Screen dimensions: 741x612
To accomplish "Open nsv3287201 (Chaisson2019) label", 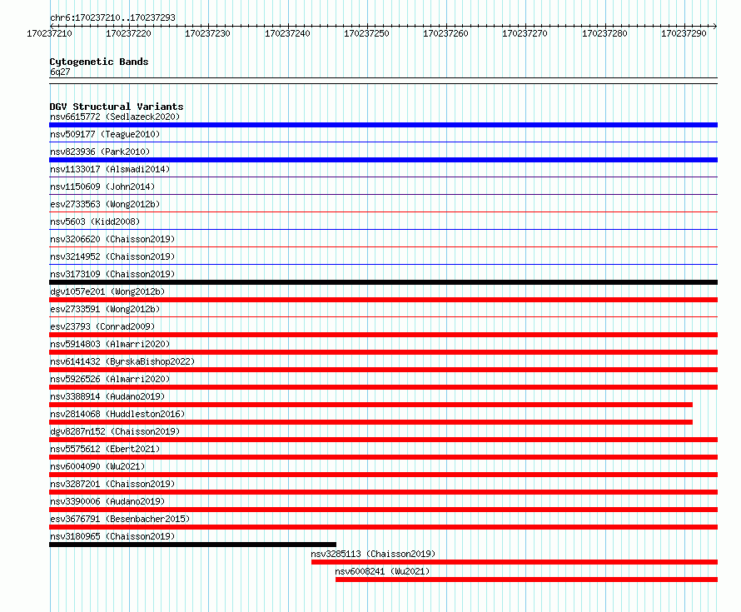I will tap(112, 484).
